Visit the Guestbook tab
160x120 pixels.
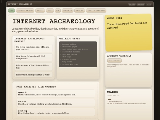coord(68,10)
